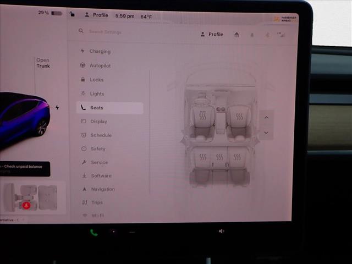Open the Software settings menu
Screen dimensions: 352x264
tap(97, 175)
